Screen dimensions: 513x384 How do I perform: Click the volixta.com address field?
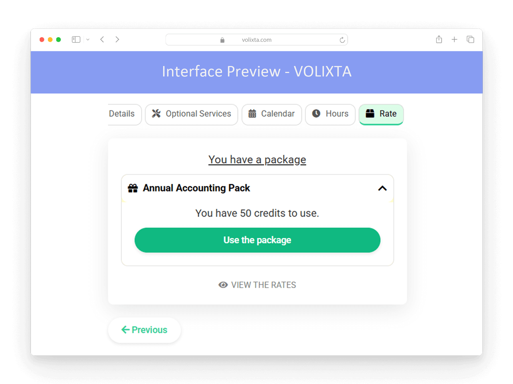tap(256, 40)
